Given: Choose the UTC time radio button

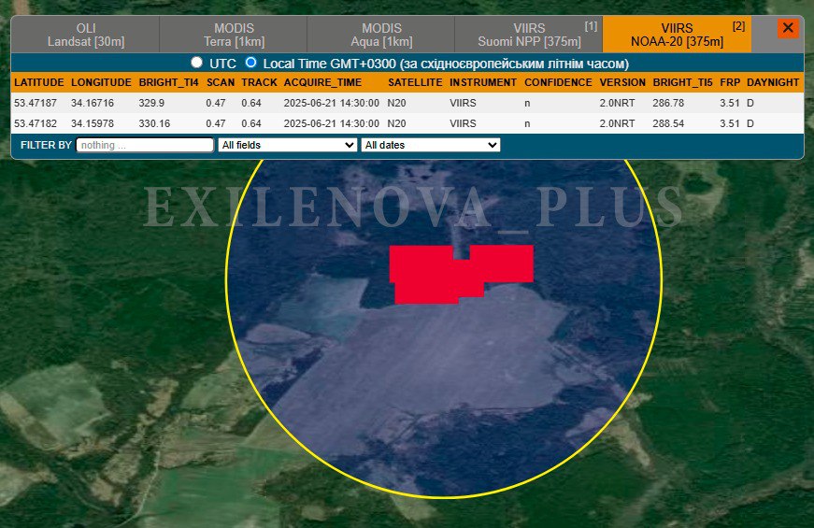Looking at the screenshot, I should (196, 63).
